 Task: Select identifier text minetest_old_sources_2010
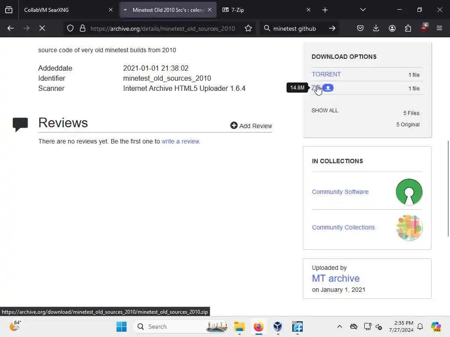click(167, 78)
